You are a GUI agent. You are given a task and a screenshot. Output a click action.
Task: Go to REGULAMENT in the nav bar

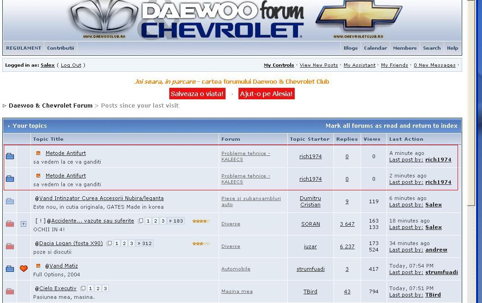(24, 48)
